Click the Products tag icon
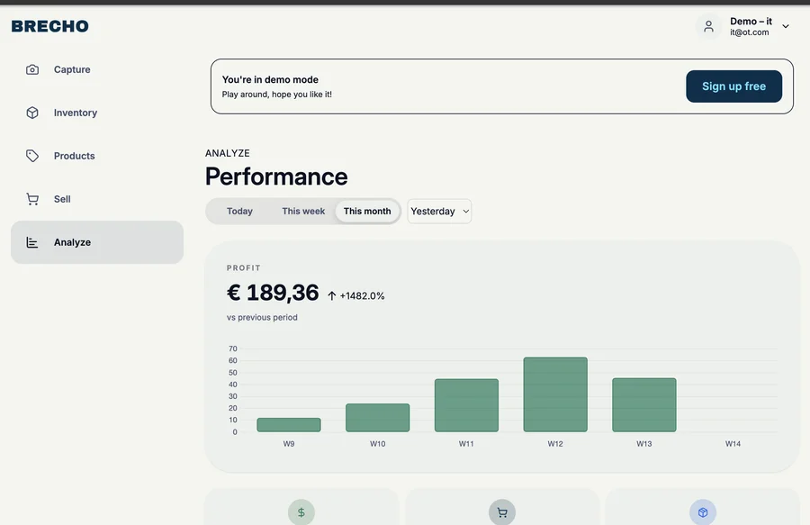This screenshot has height=525, width=810. (32, 155)
